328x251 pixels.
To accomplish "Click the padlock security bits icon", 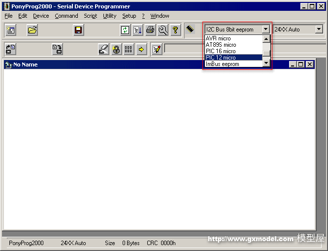I will coord(116,49).
